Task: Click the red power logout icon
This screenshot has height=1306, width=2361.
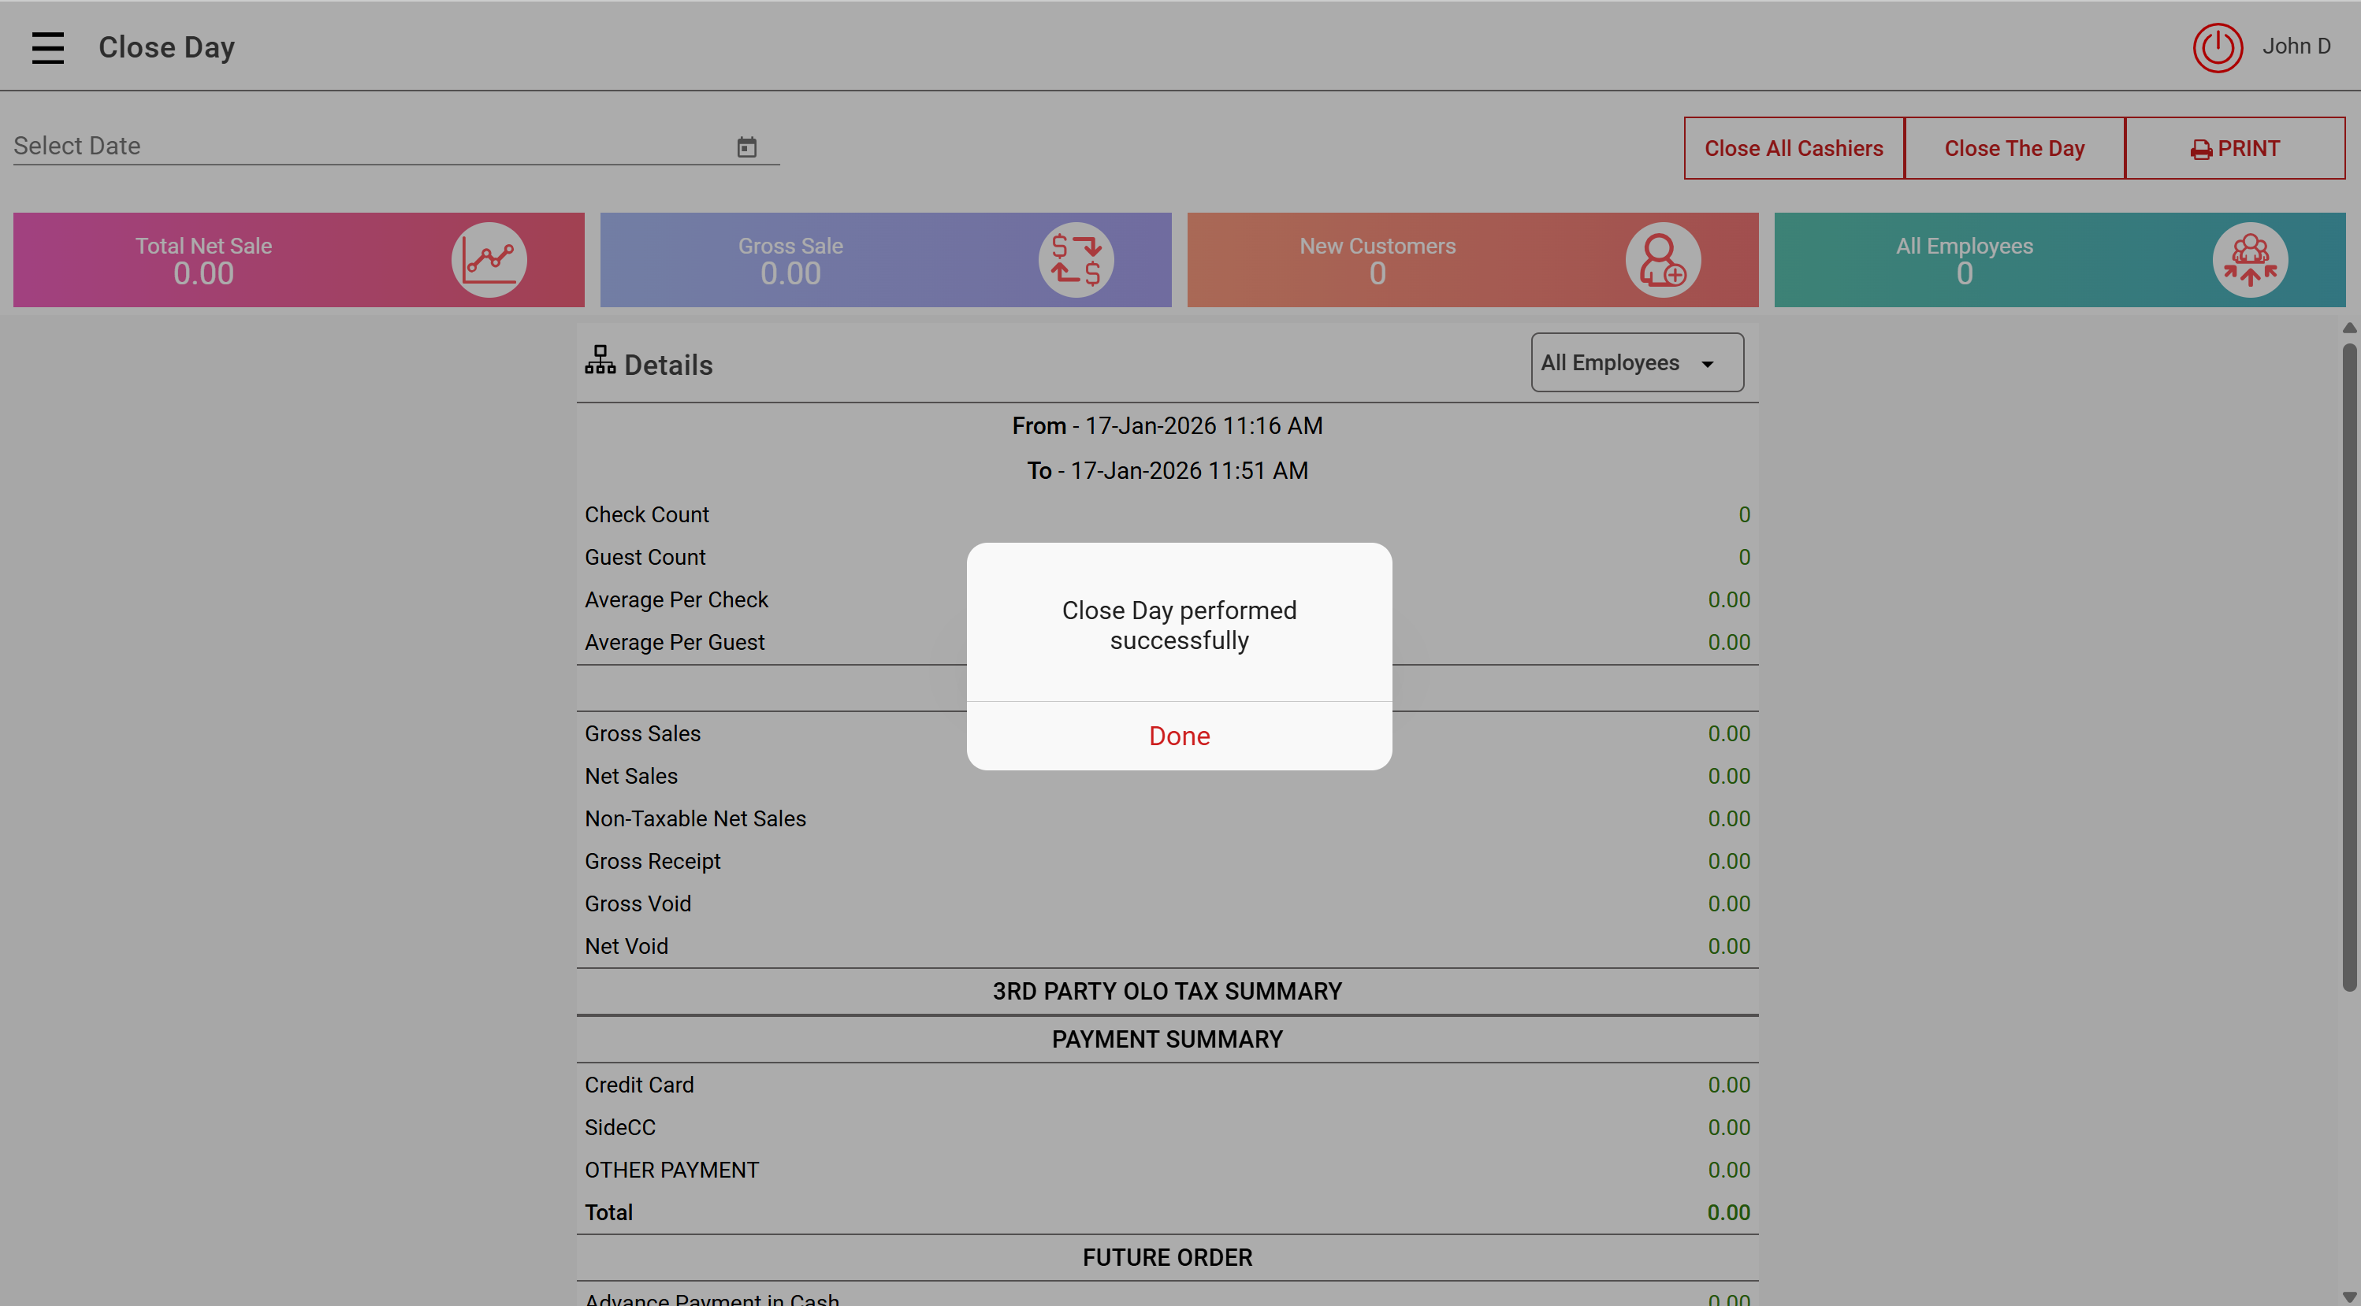Action: 2217,47
